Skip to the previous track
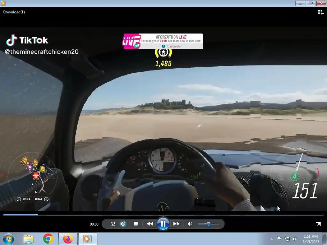Viewport: 327px width, 245px height. point(150,224)
